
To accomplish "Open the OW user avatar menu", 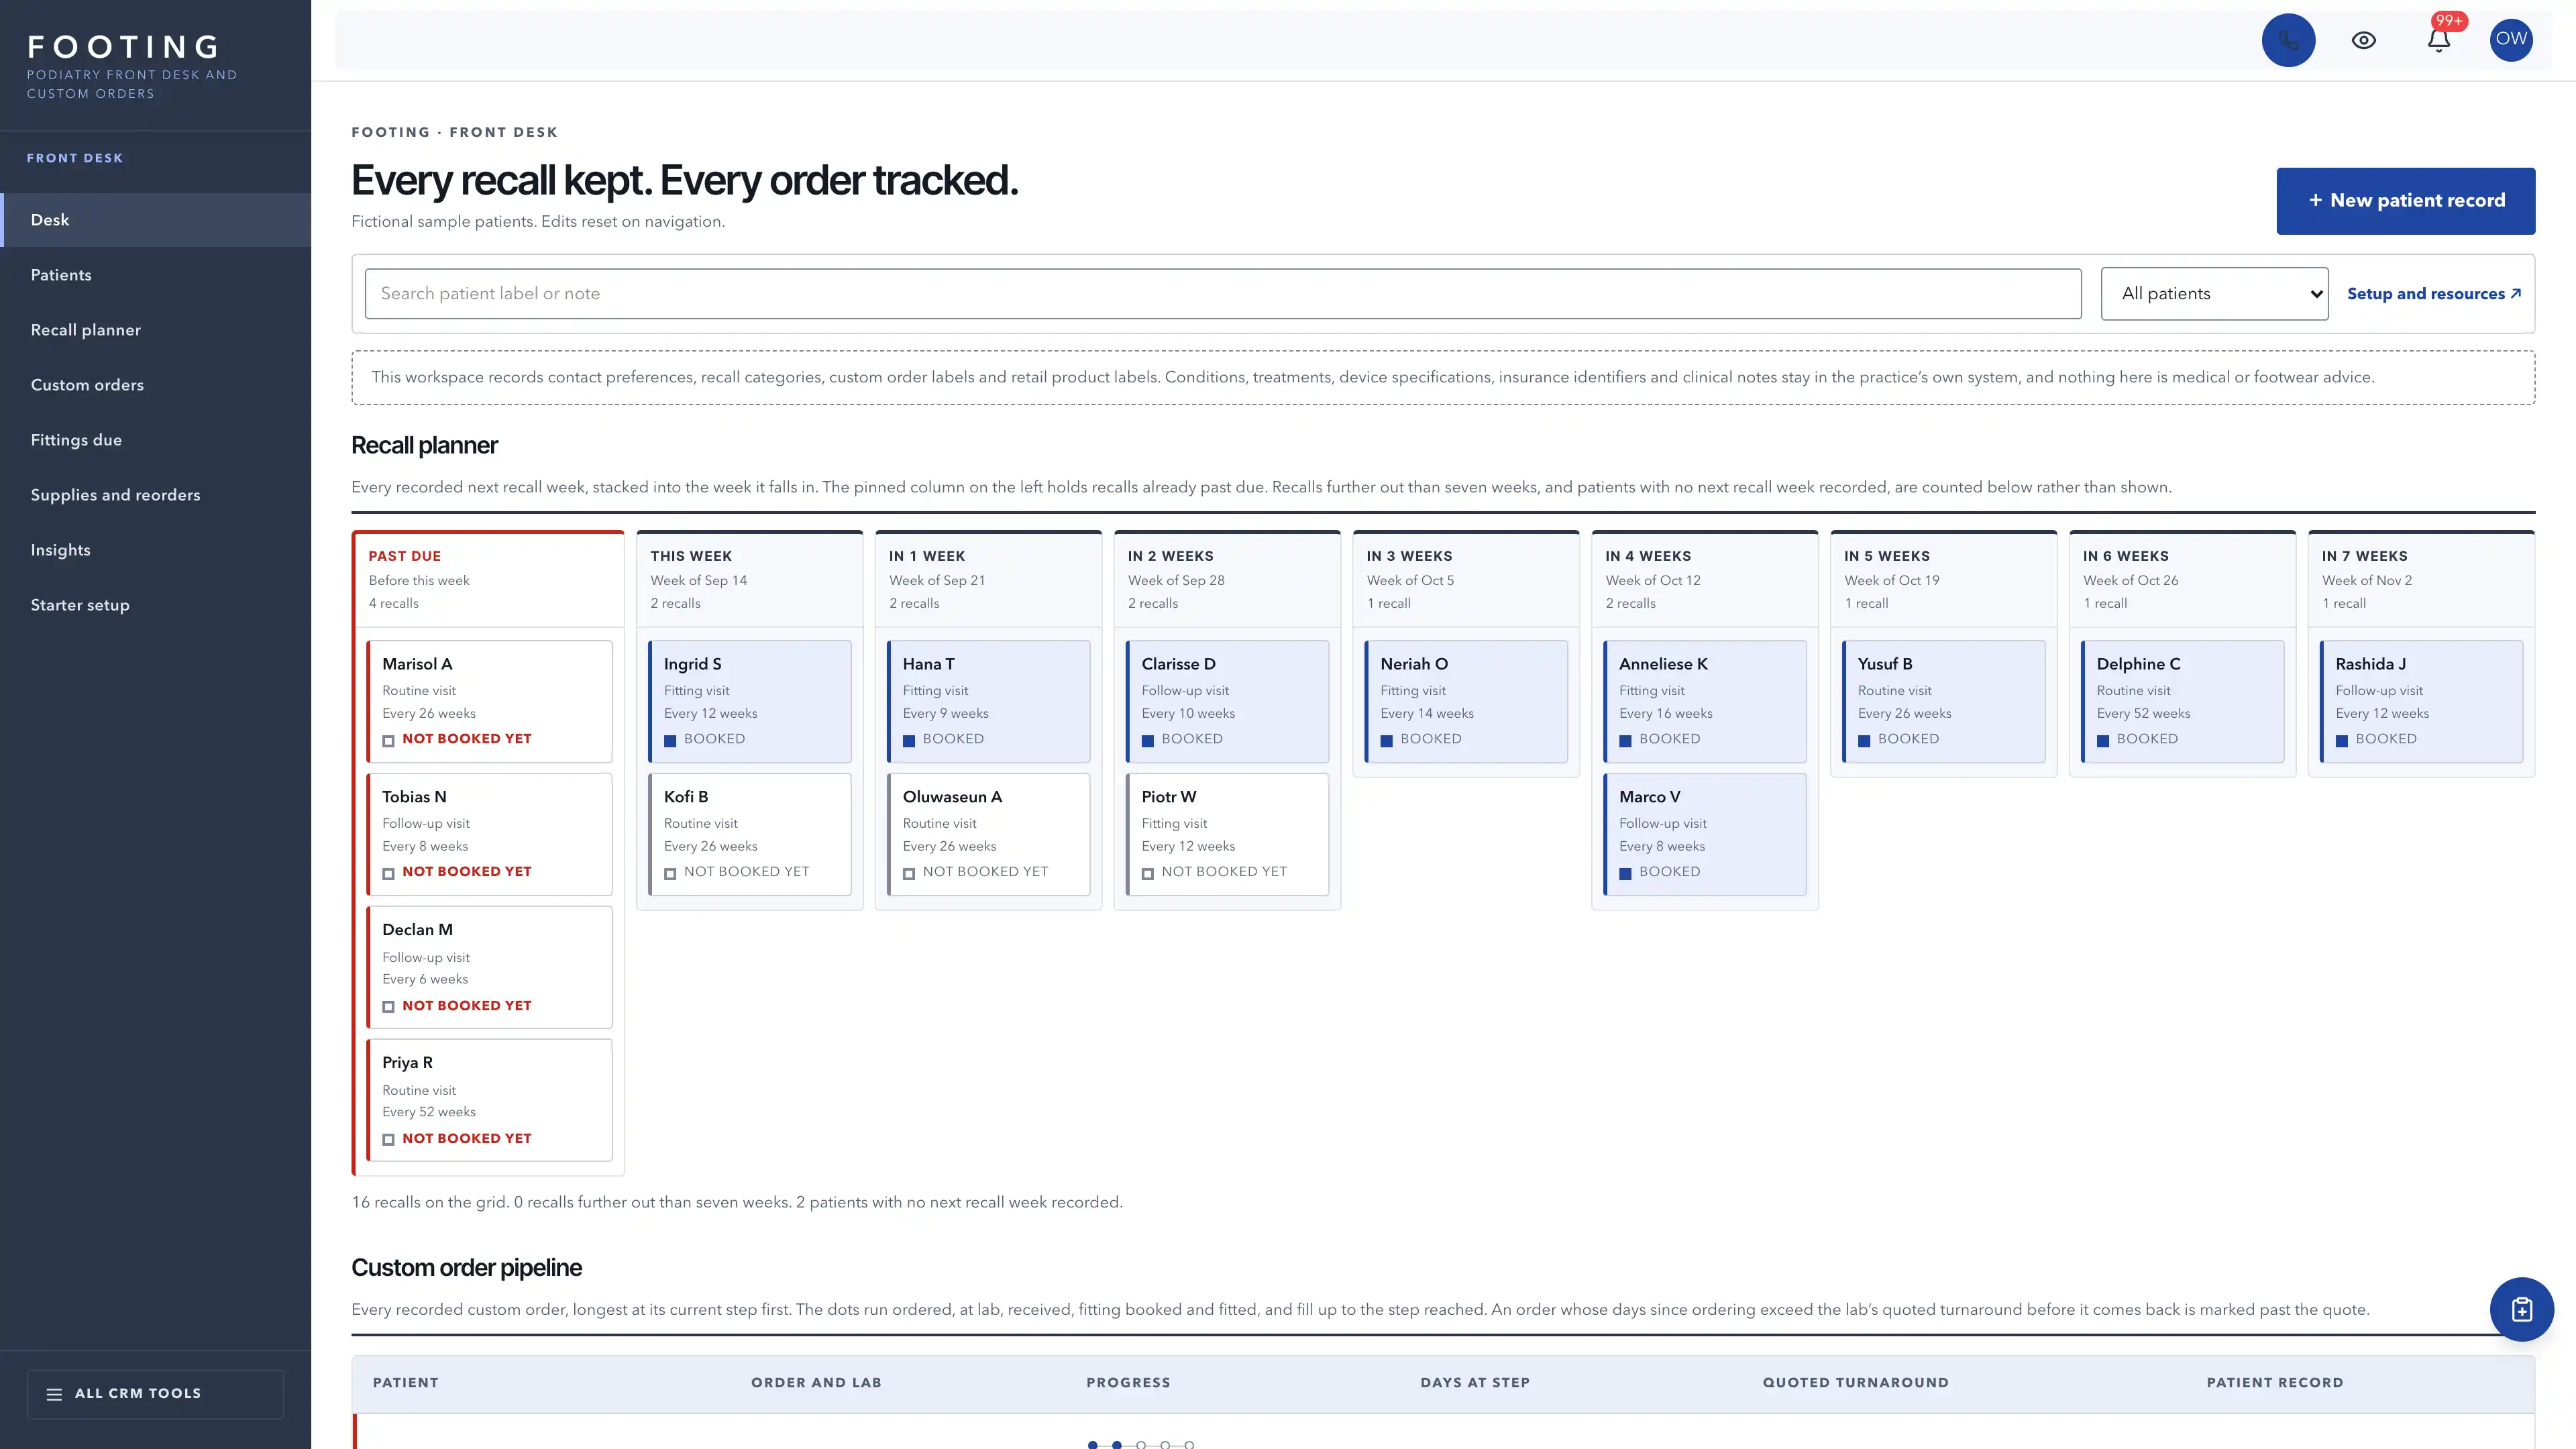I will click(x=2511, y=40).
